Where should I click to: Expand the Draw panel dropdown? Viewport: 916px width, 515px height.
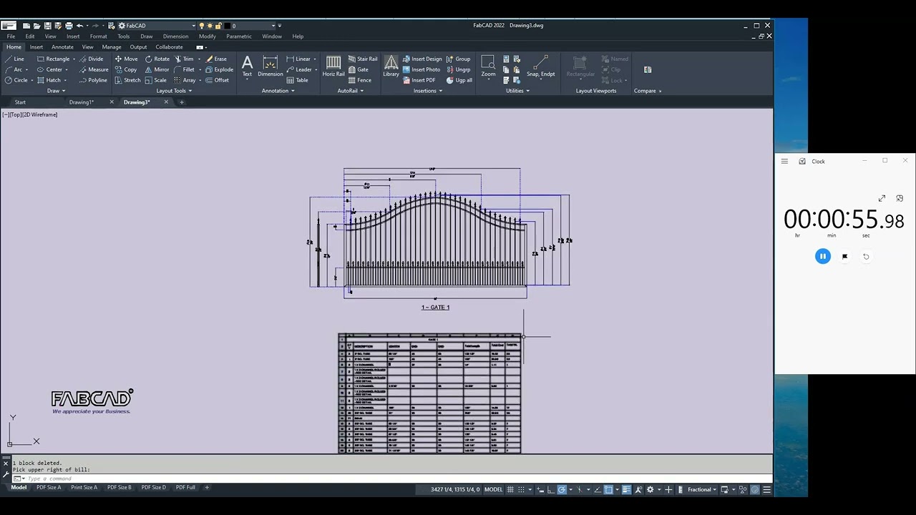(x=56, y=91)
